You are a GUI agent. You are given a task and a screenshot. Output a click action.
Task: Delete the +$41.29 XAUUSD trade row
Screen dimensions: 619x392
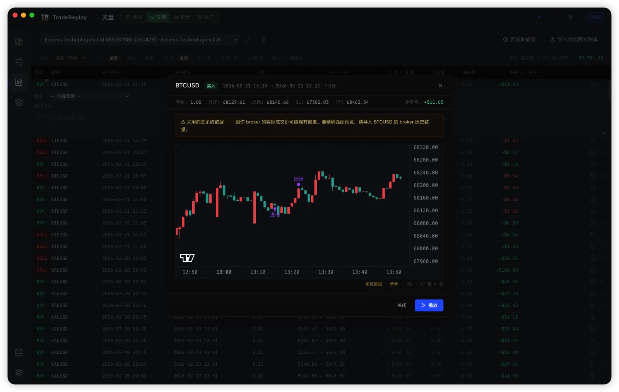602,341
